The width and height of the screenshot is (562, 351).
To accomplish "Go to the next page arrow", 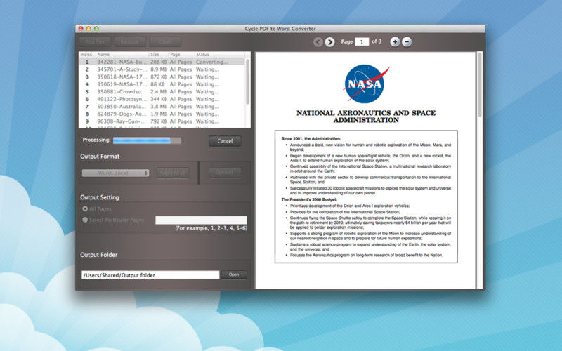I will [329, 42].
